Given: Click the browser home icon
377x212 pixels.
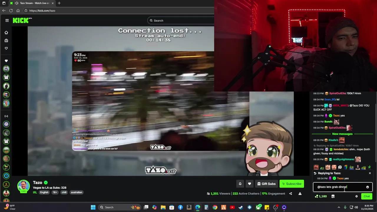Looking at the screenshot, I should [18, 11].
